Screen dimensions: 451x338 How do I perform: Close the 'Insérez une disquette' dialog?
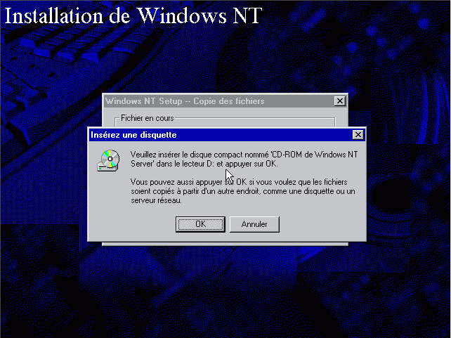[358, 135]
